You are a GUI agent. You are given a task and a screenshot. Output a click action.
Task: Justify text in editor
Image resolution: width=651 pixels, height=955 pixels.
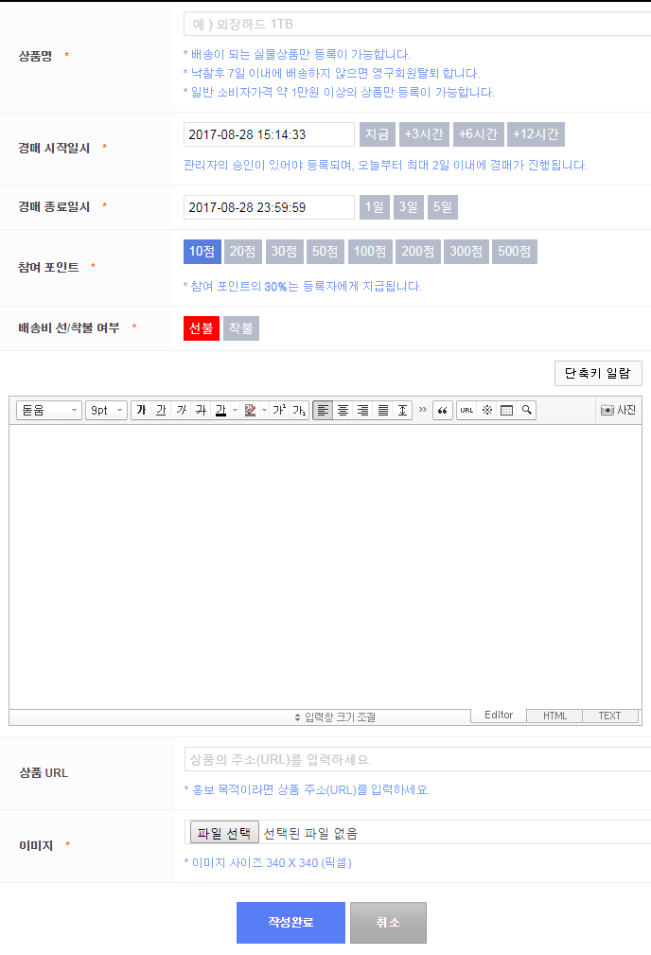click(x=383, y=411)
